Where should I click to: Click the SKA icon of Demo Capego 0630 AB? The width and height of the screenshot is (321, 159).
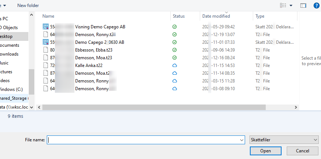[x=46, y=42]
